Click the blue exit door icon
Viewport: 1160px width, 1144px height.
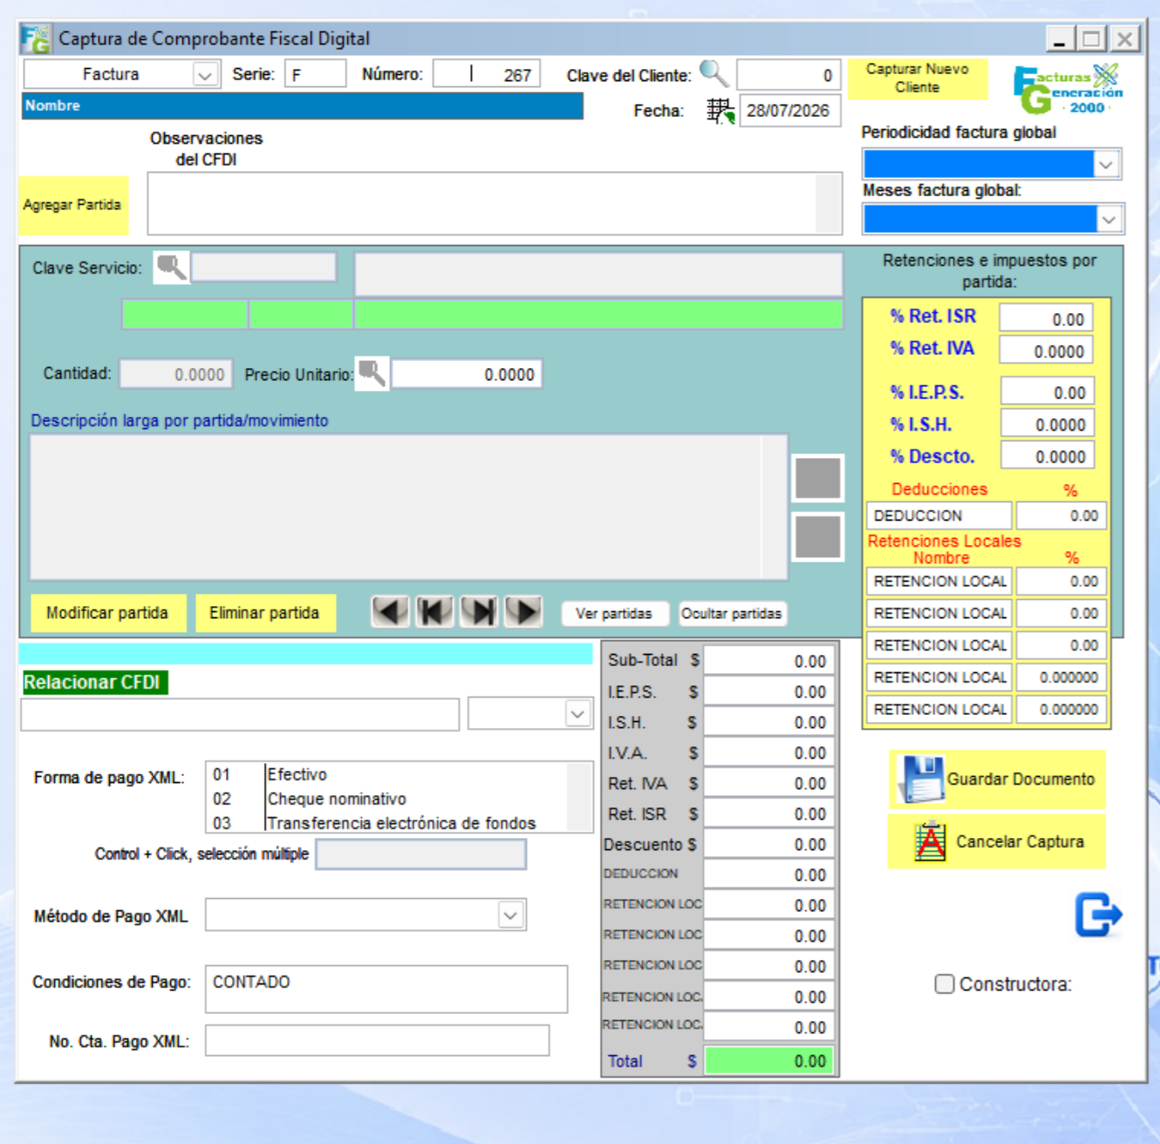click(x=1097, y=915)
